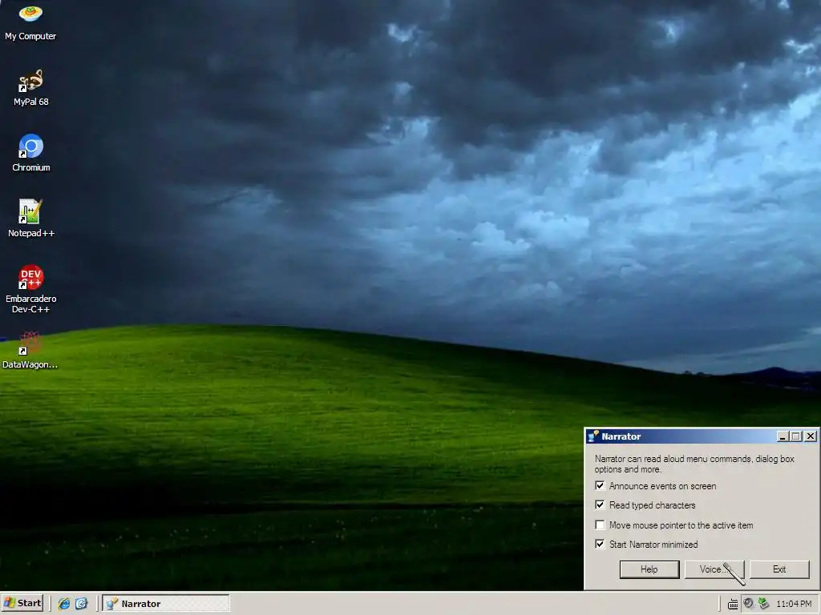Select the DataWagon desktop shortcut

click(x=30, y=351)
